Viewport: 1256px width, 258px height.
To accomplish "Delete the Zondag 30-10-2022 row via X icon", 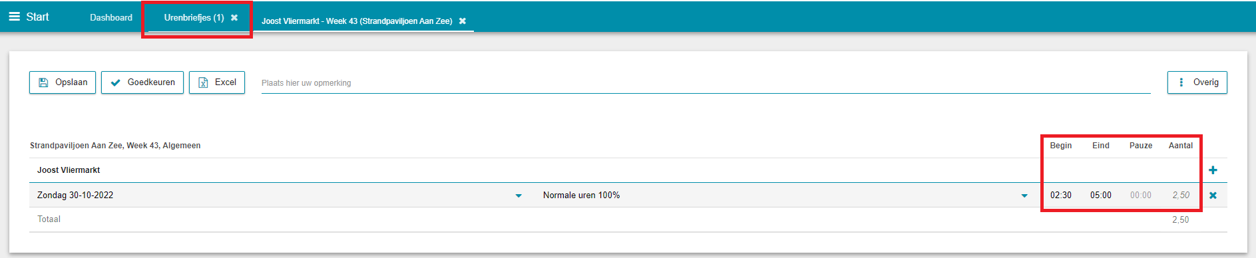I will pos(1213,195).
